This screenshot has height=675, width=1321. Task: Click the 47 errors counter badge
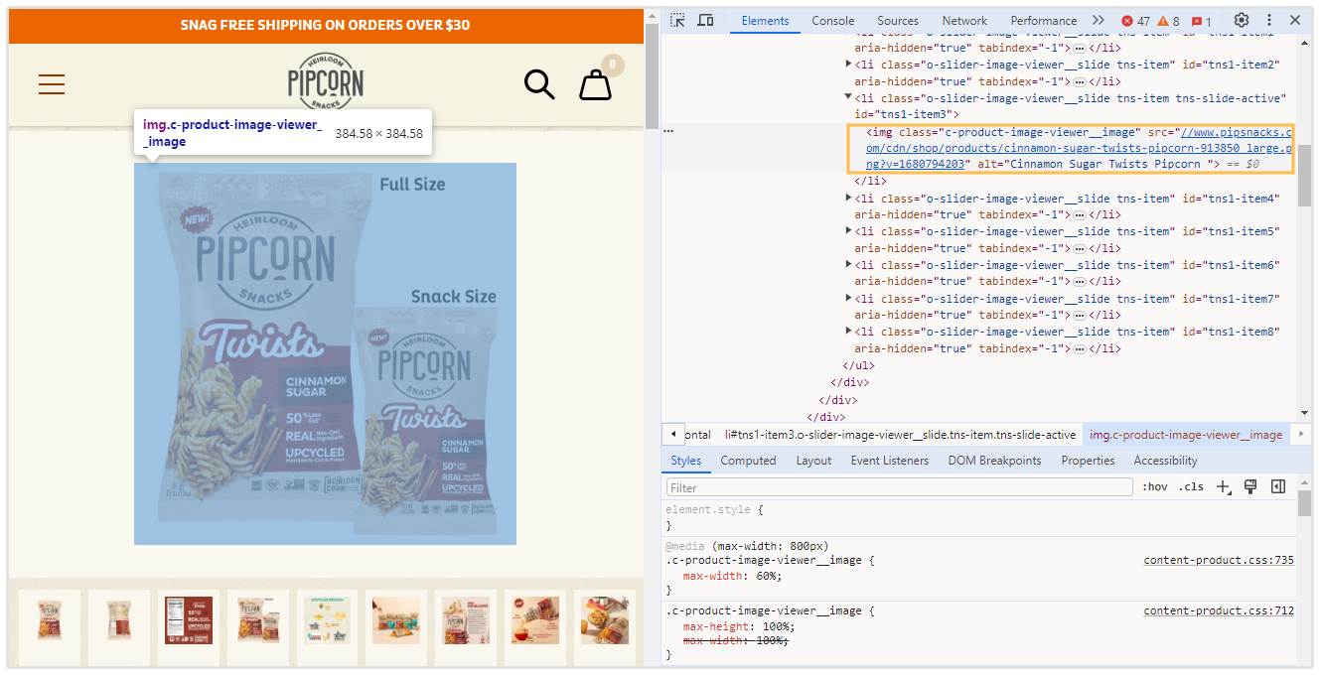(1135, 21)
